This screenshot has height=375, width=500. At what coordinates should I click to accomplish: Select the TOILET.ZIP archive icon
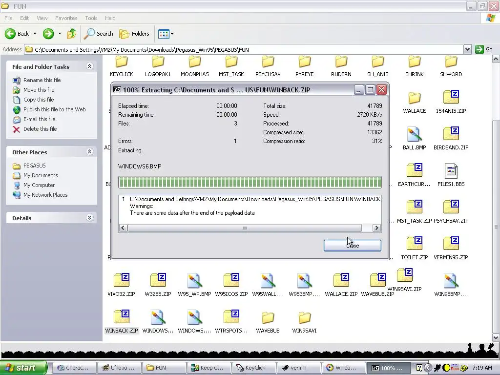point(414,243)
